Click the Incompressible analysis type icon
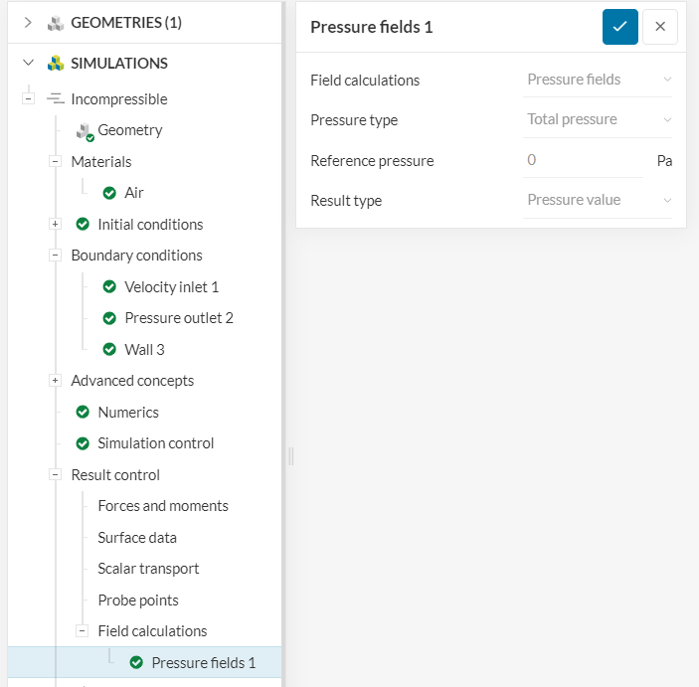Image resolution: width=699 pixels, height=687 pixels. pyautogui.click(x=56, y=99)
